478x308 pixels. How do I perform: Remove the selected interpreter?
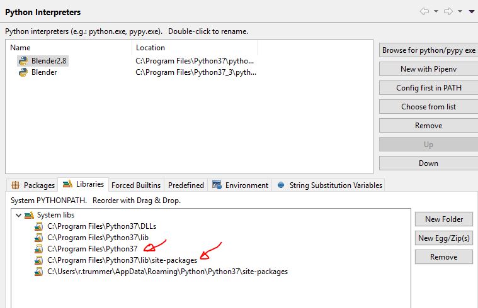click(x=429, y=126)
